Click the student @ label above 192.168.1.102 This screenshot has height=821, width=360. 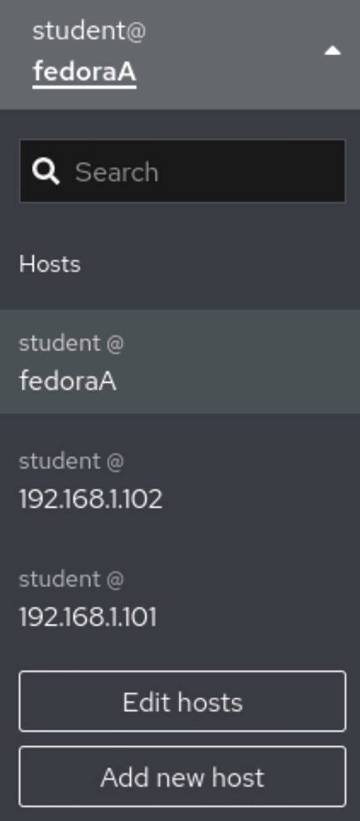click(x=71, y=461)
